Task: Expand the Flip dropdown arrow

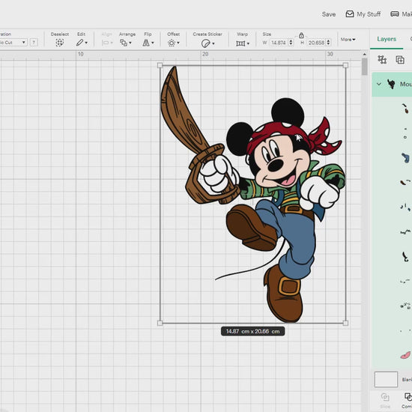Action: pyautogui.click(x=153, y=43)
